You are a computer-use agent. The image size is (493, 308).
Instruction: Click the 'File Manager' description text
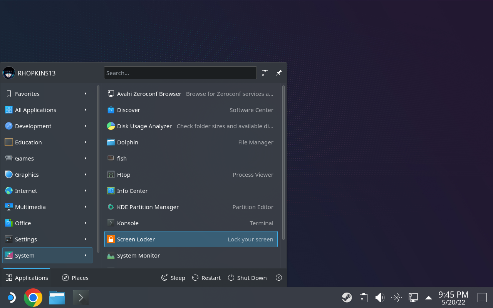256,142
